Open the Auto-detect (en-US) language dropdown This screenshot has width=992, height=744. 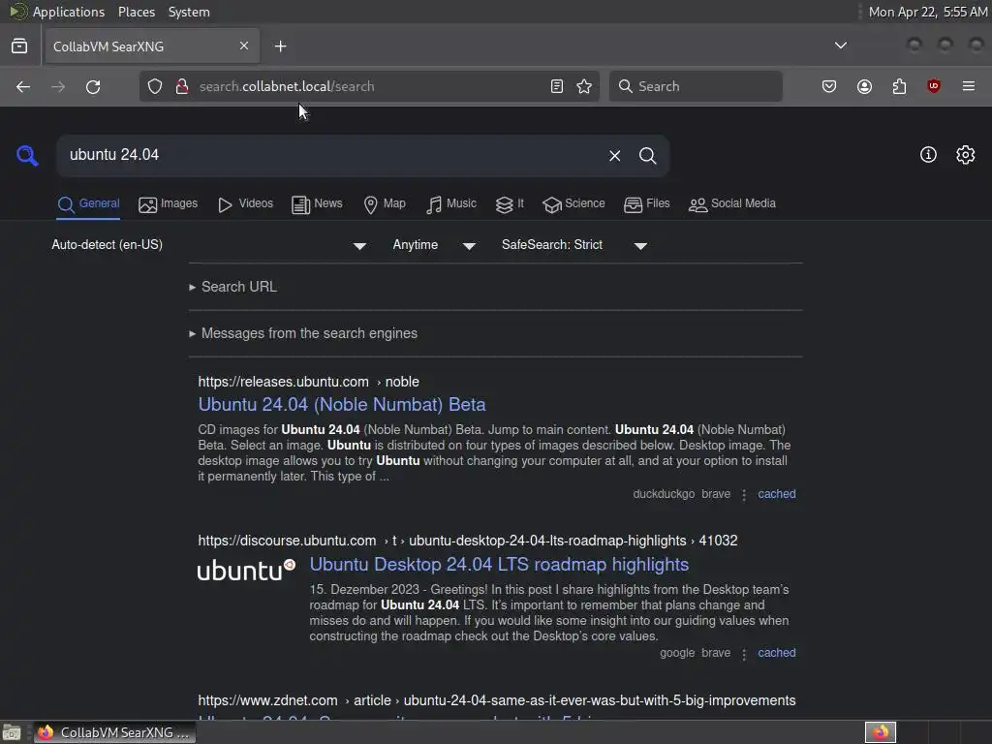click(x=209, y=245)
